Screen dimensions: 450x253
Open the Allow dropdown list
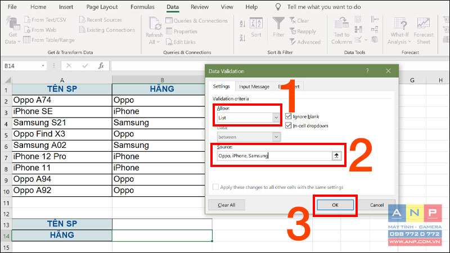[276, 118]
